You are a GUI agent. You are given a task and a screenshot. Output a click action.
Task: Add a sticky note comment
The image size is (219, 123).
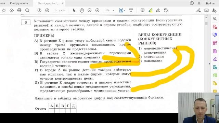click(x=142, y=11)
